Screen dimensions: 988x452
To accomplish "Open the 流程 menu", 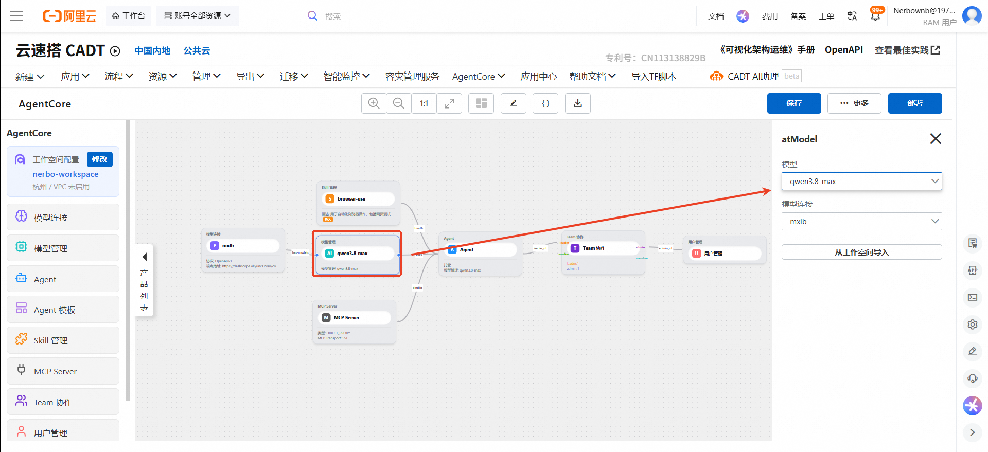I will tap(119, 77).
